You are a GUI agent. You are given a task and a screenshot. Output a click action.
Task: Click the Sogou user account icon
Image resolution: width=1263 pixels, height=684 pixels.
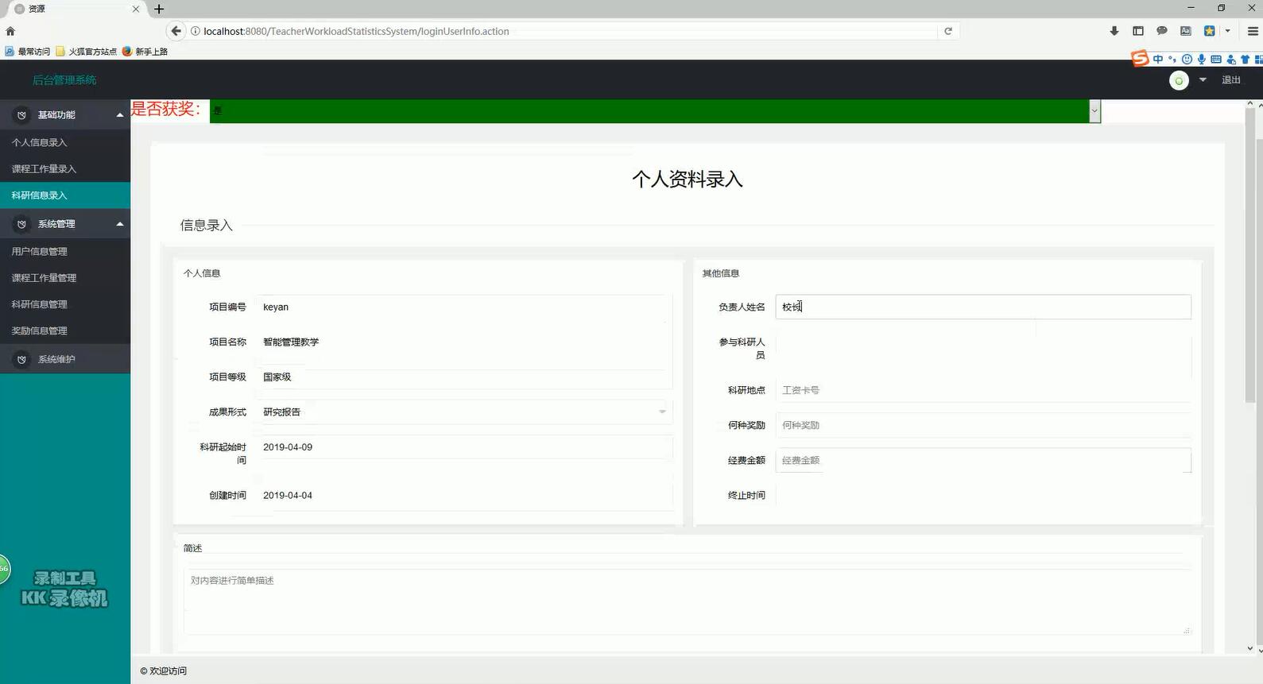coord(1231,59)
